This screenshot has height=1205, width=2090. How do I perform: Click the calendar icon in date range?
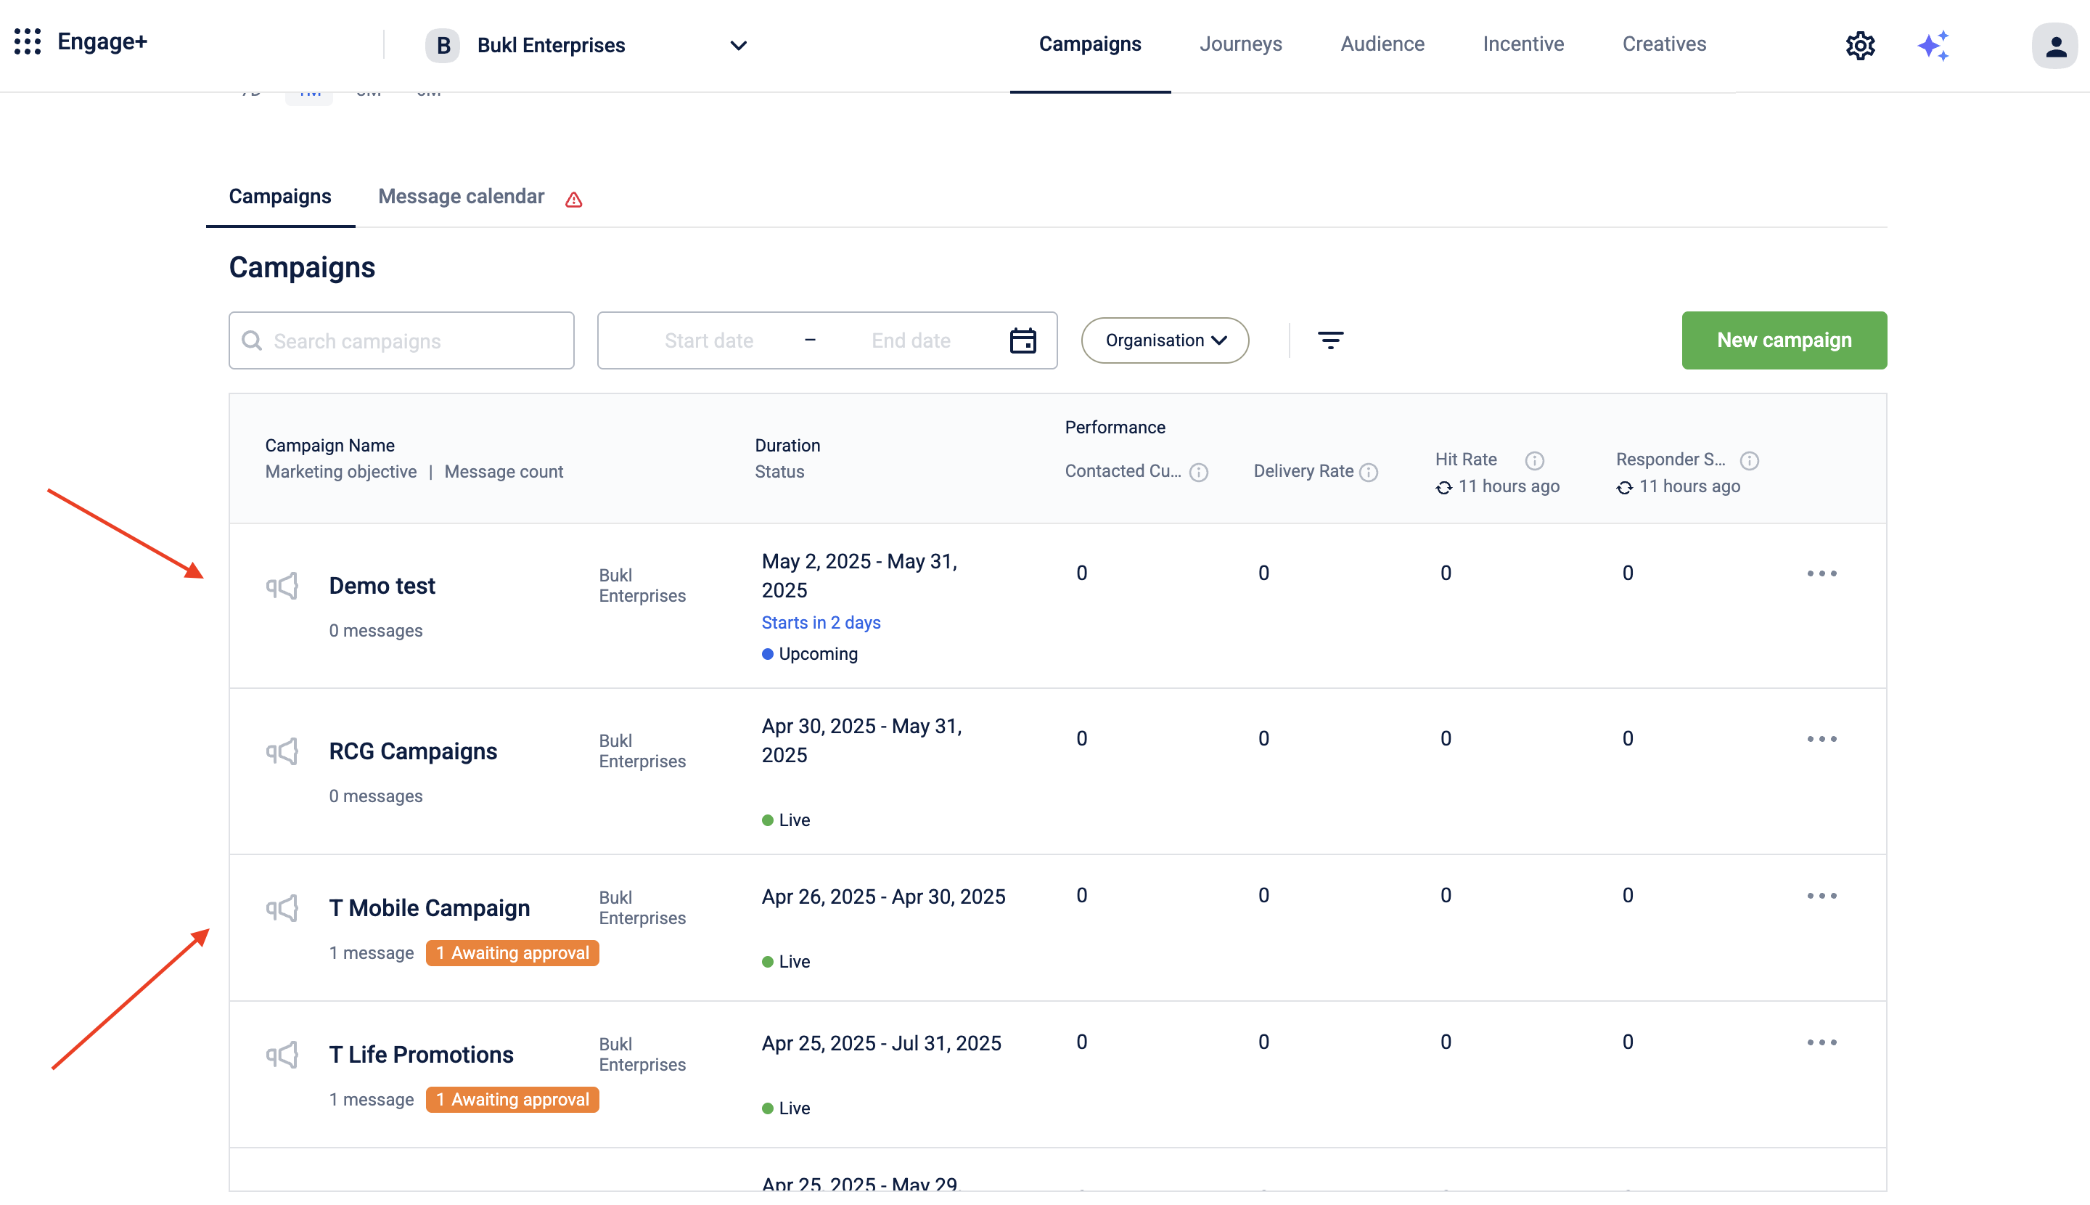coord(1023,340)
